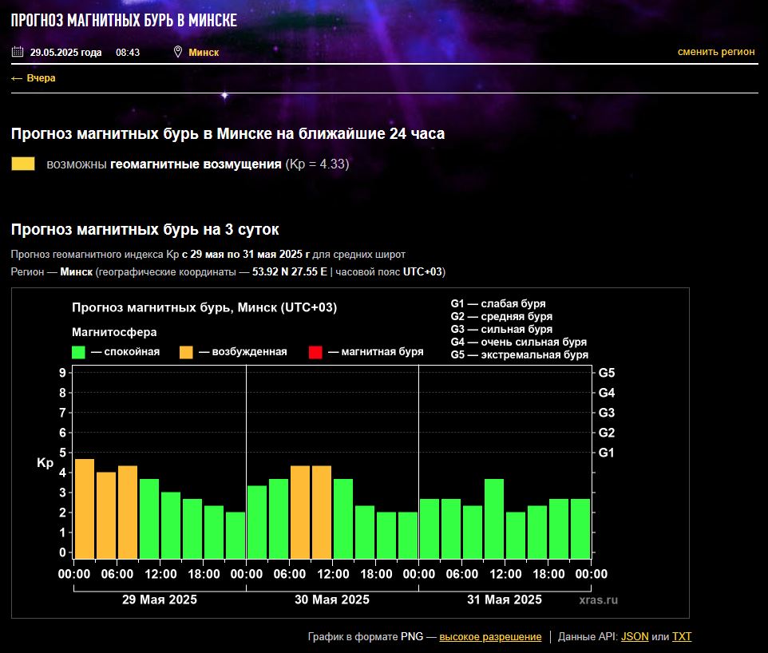Open the JSON API data link

click(635, 637)
